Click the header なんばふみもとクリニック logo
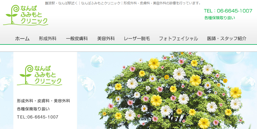257x129 pixels. (26, 15)
